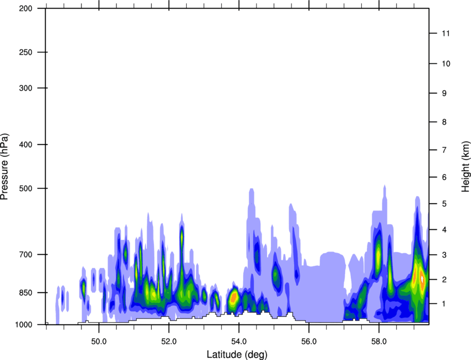The image size is (471, 360).
Task: Click the 7 km height label
Action: (444, 150)
